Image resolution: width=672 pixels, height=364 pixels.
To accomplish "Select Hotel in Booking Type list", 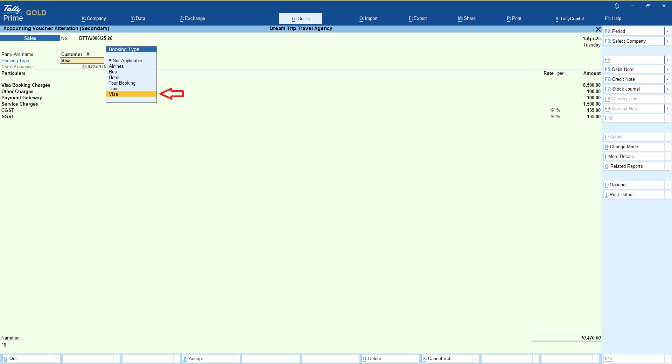I will (114, 78).
